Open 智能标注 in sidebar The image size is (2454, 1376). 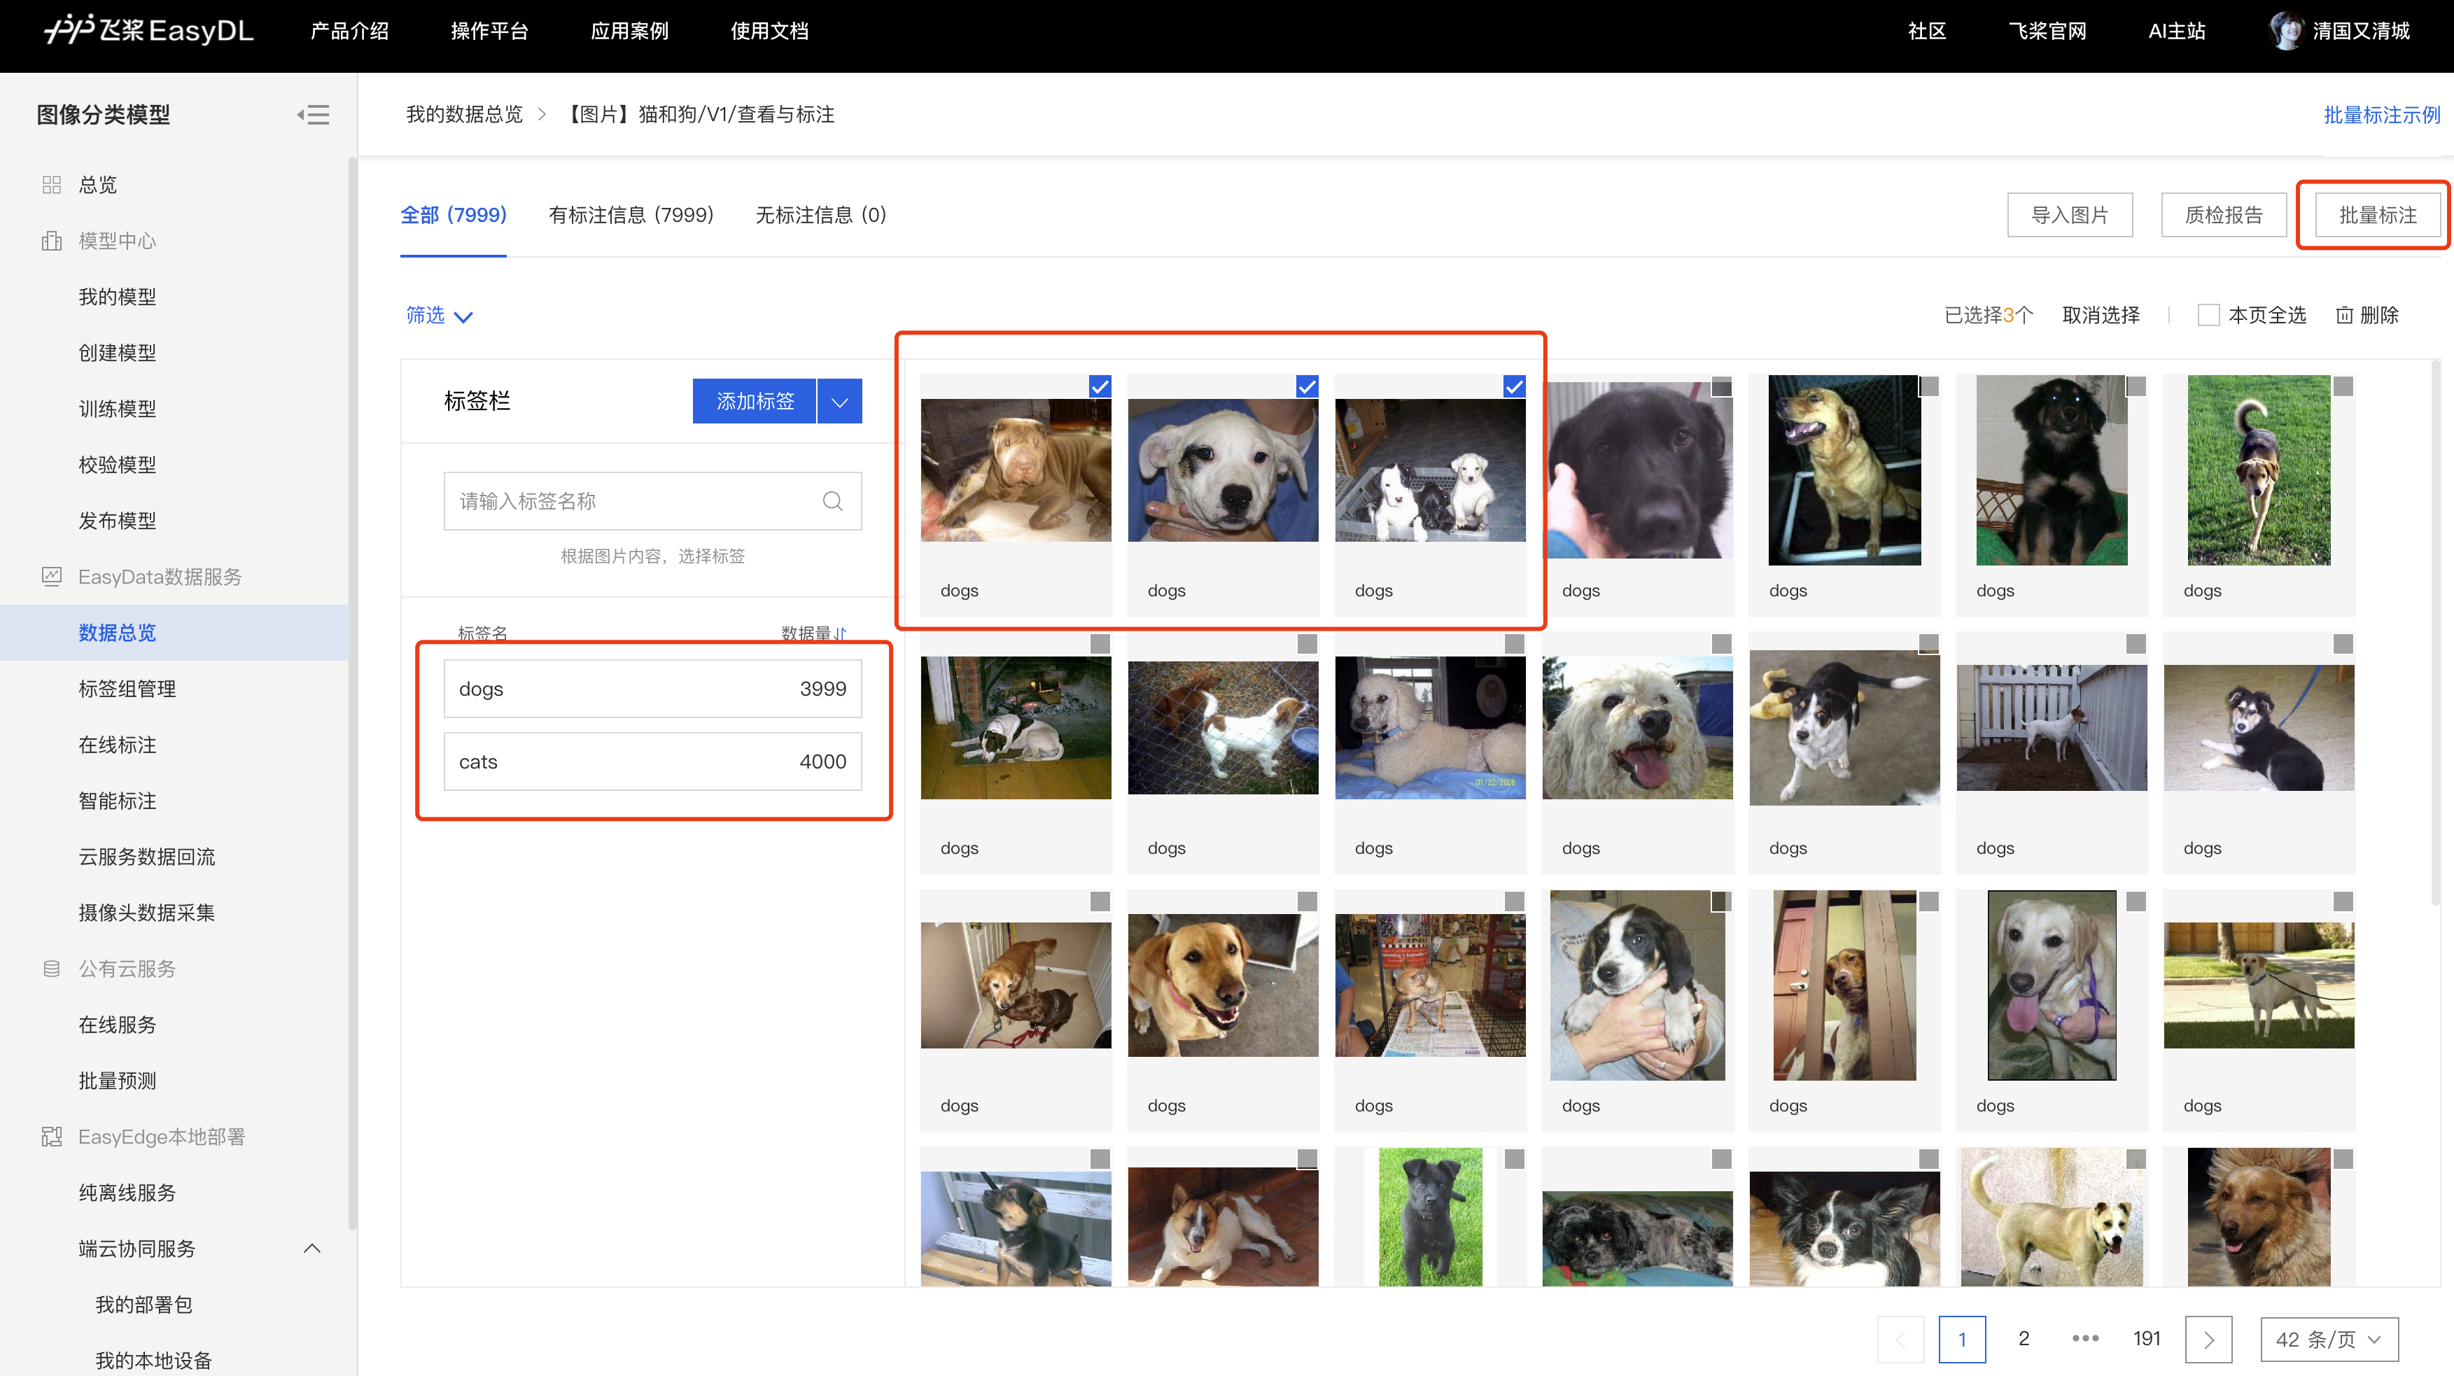(117, 801)
